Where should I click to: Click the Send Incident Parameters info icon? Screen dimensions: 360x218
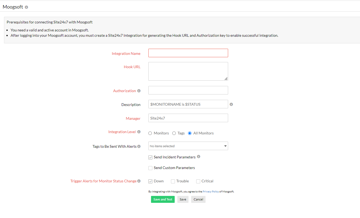pos(199,157)
